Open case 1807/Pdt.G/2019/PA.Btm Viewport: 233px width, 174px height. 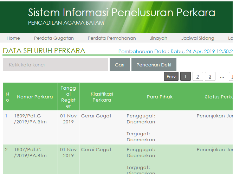(x=30, y=152)
